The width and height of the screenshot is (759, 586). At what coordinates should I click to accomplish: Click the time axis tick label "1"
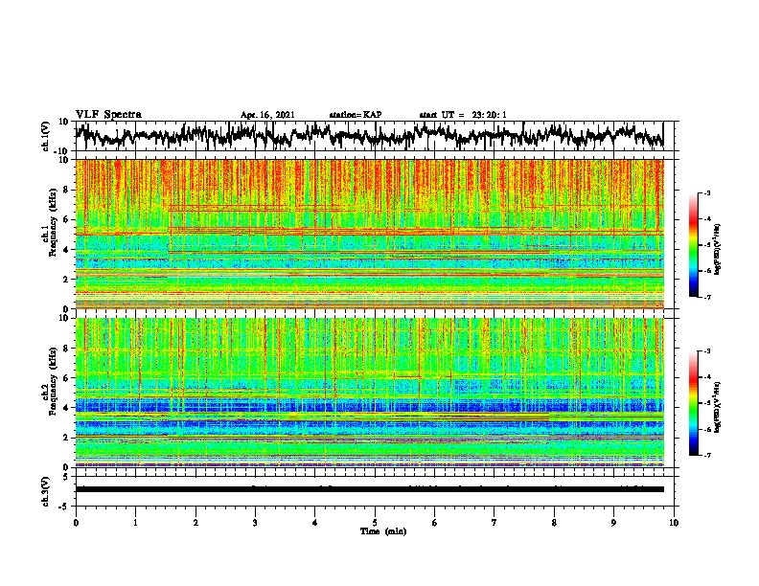click(135, 523)
